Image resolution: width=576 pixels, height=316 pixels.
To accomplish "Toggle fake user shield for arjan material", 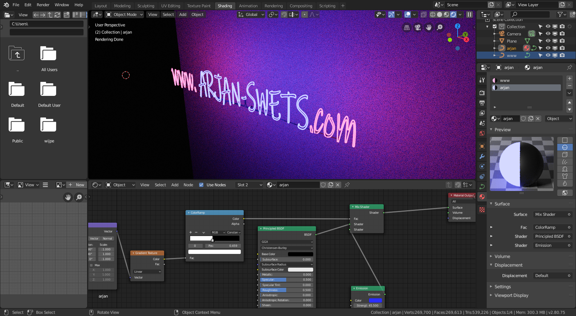I will tap(523, 118).
